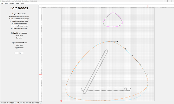Click the circle inside the dashed slot
The height and width of the screenshot is (104, 174).
tap(125, 89)
